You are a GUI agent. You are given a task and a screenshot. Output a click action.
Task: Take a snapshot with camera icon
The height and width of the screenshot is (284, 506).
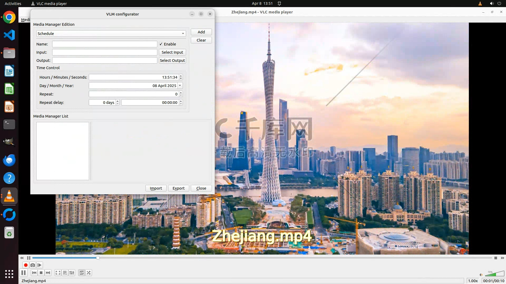(x=33, y=265)
